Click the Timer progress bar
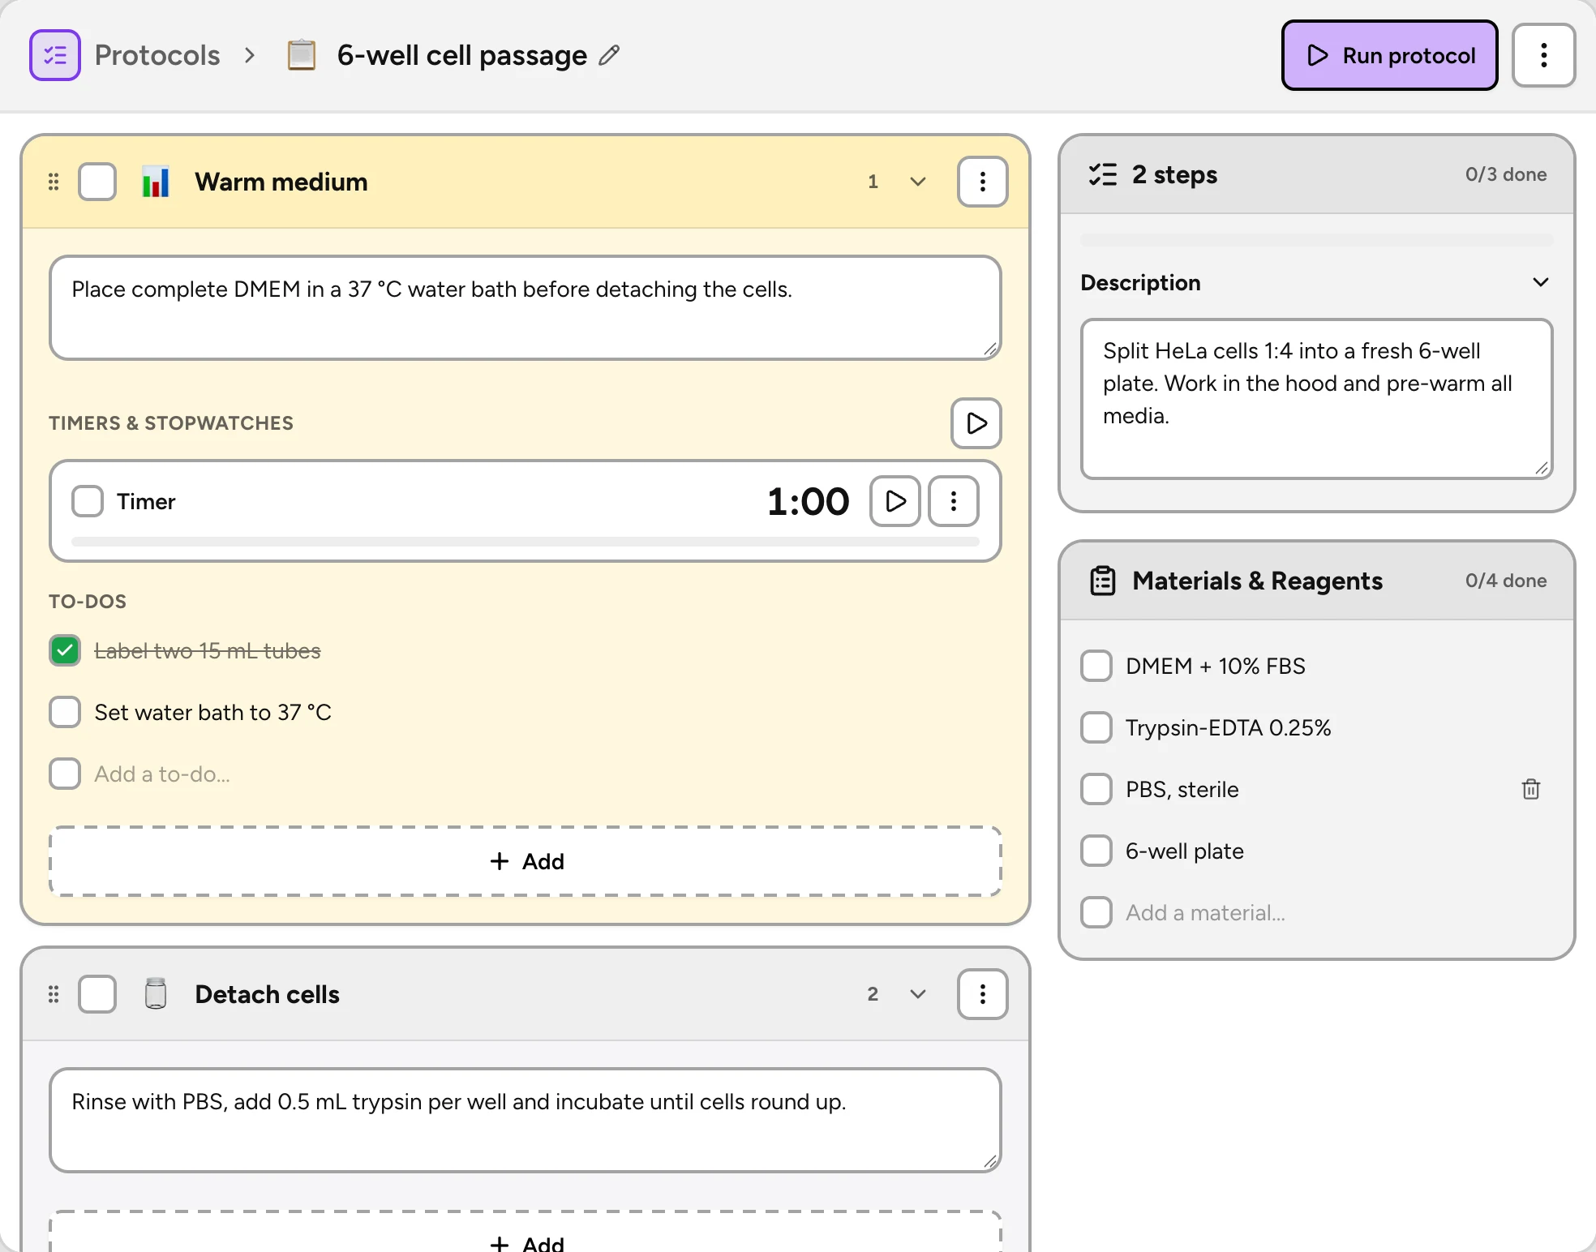1596x1252 pixels. coord(526,541)
